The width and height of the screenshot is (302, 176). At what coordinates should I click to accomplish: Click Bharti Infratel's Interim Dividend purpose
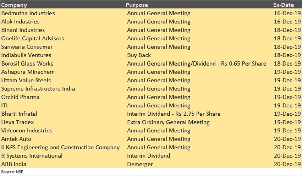click(174, 114)
